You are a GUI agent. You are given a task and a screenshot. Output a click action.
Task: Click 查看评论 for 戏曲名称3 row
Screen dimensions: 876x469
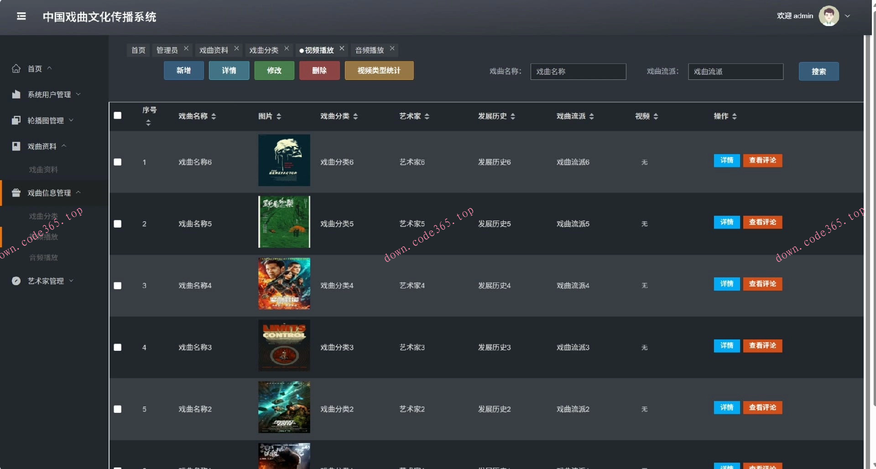pos(762,346)
